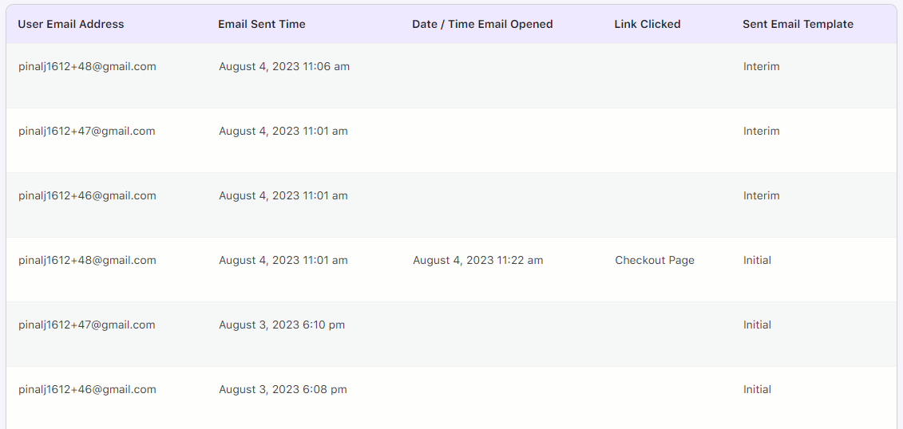Image resolution: width=903 pixels, height=429 pixels.
Task: Click the Initial template next to Checkout Page
Action: 758,261
